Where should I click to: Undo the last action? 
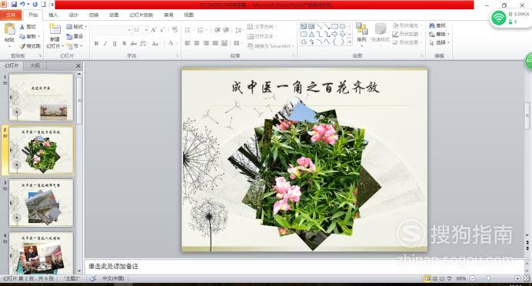point(22,5)
